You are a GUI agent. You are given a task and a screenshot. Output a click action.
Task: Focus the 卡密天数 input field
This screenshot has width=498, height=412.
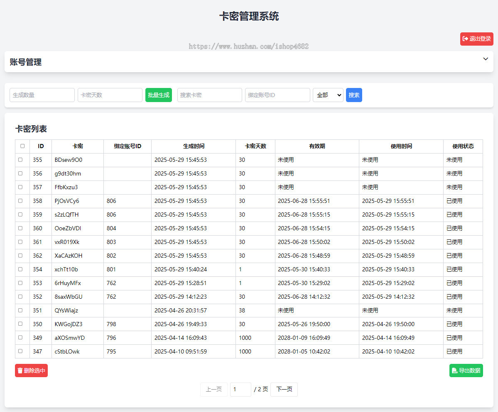[110, 95]
